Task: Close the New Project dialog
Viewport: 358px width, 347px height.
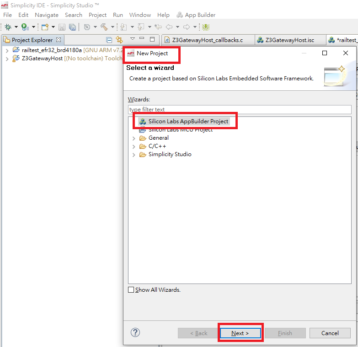Action: [x=346, y=53]
